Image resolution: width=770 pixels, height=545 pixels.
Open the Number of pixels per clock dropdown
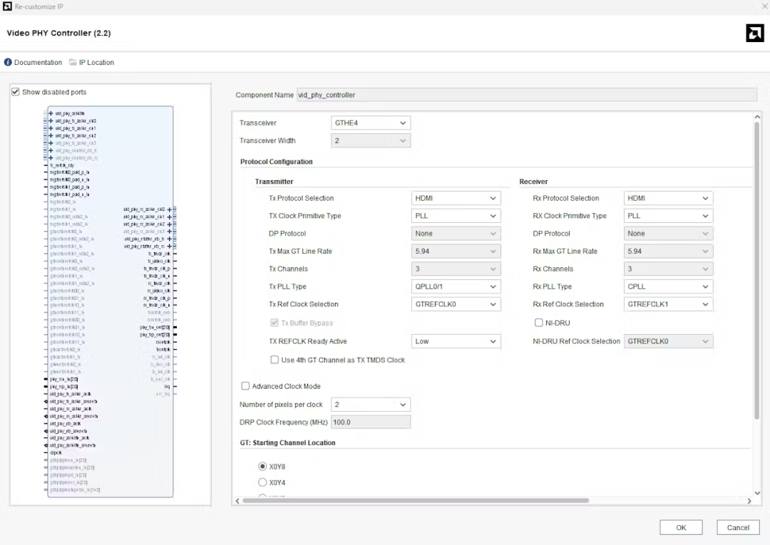pos(371,405)
